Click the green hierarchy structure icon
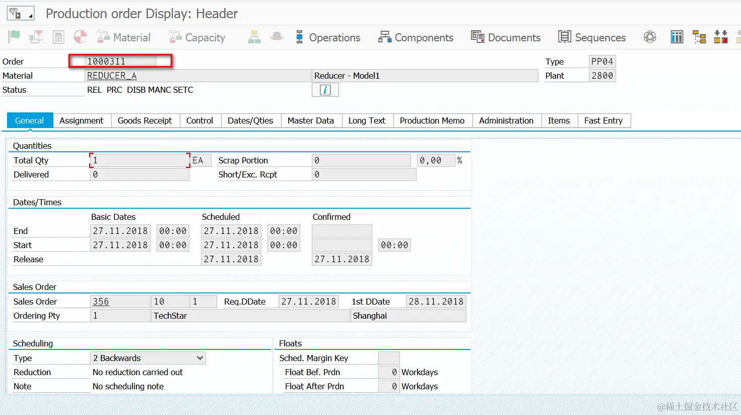The height and width of the screenshot is (415, 741). pyautogui.click(x=254, y=37)
